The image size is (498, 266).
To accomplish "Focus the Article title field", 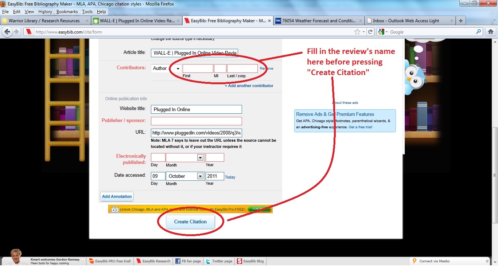I will pyautogui.click(x=195, y=53).
